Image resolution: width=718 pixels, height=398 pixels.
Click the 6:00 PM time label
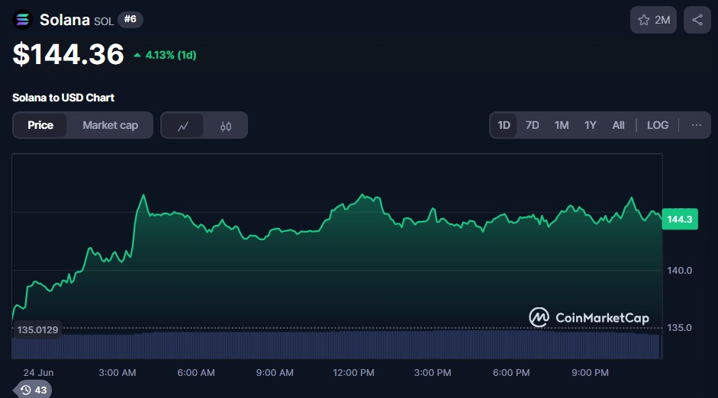tap(511, 372)
